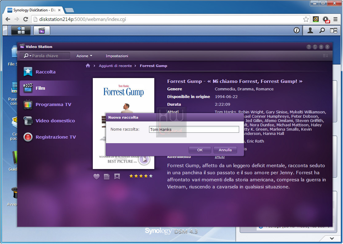
Task: Close the Synology DiskStation tab
Action: (59, 10)
